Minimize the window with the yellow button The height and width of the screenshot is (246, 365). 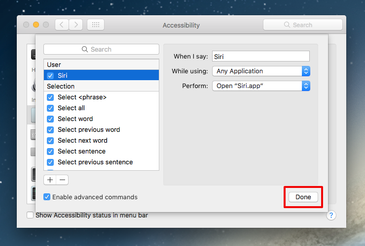(36, 25)
